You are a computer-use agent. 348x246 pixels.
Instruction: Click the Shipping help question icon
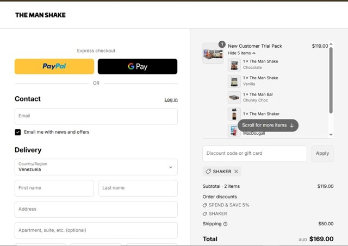pyautogui.click(x=225, y=224)
